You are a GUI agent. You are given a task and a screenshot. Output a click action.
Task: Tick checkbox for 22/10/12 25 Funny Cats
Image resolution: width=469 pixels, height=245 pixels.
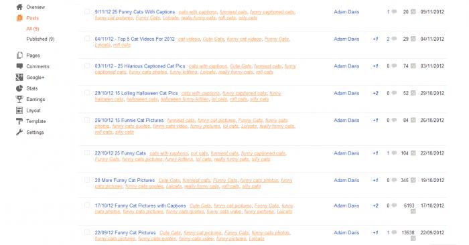pos(87,153)
